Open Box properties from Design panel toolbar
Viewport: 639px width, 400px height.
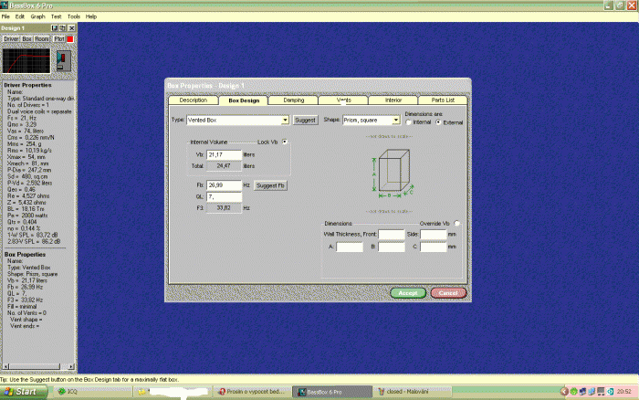click(26, 39)
